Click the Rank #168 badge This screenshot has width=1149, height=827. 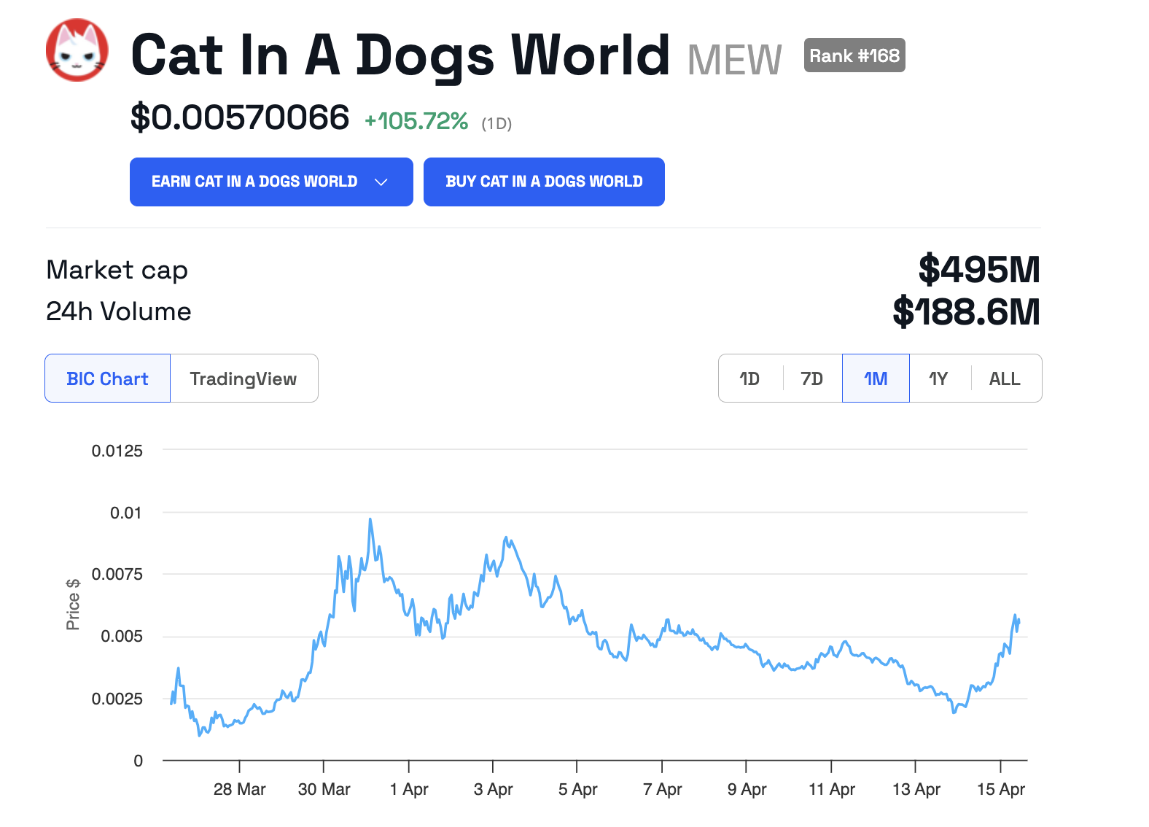(x=854, y=55)
